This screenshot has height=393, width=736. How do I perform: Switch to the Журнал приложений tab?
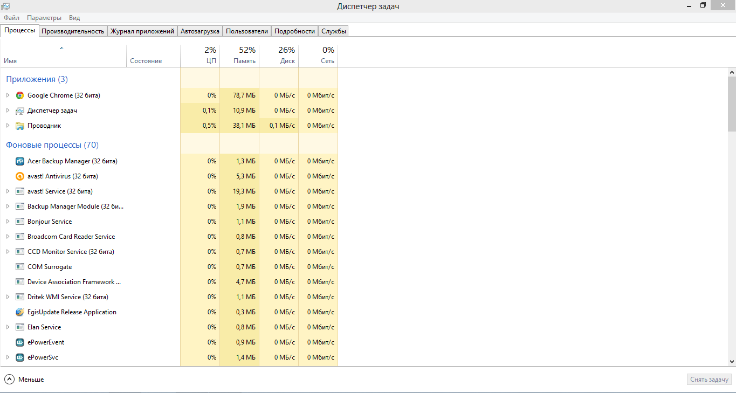pyautogui.click(x=142, y=31)
